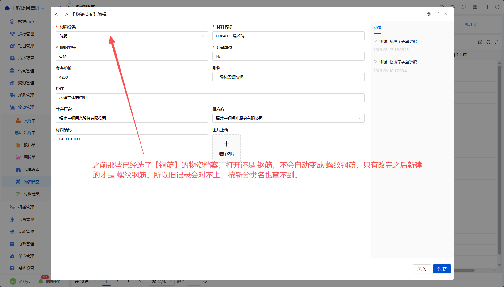Click the 别称 field 三级抗震螺纹钢
504x287 pixels.
click(289, 77)
